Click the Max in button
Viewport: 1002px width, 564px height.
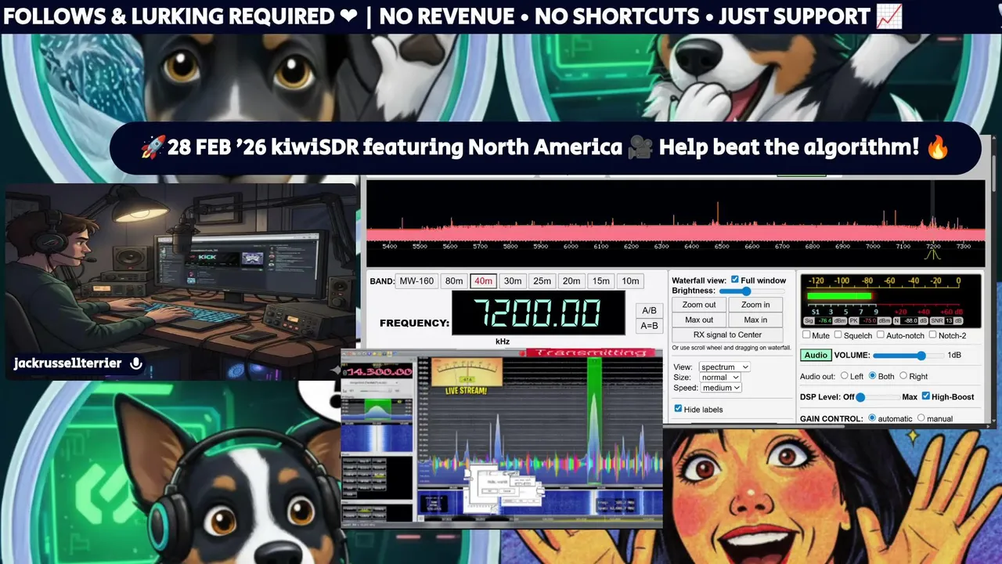pos(755,320)
